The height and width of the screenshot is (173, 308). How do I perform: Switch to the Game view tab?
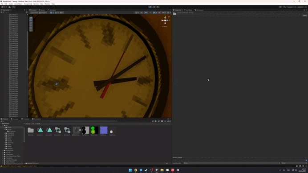click(42, 10)
